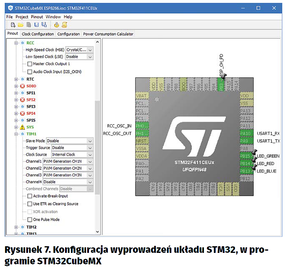Click the yellow warning icon next to SYS
Viewport: 287px width, 271px height.
click(x=22, y=127)
